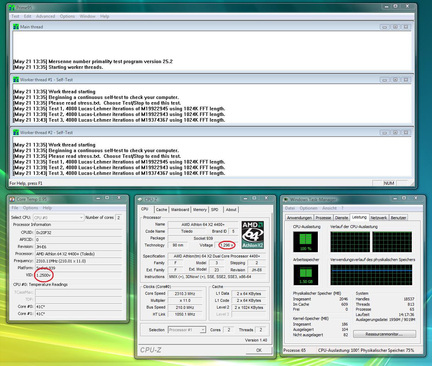This screenshot has height=366, width=432.
Task: Close the Worker thread #2 child window
Action: point(406,132)
